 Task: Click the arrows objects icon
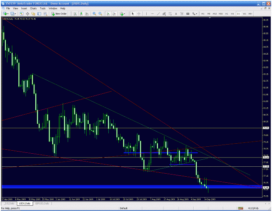[x=194, y=13]
